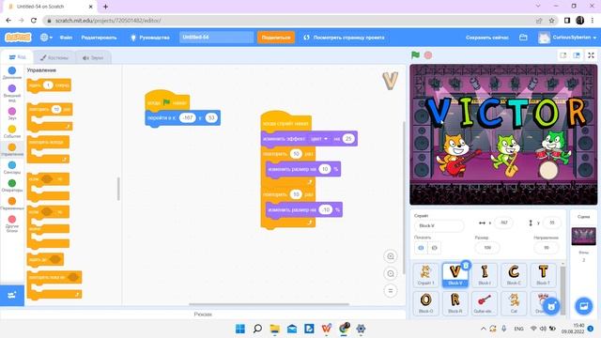Click the sprite y coordinate field
Image resolution: width=601 pixels, height=338 pixels.
552,223
